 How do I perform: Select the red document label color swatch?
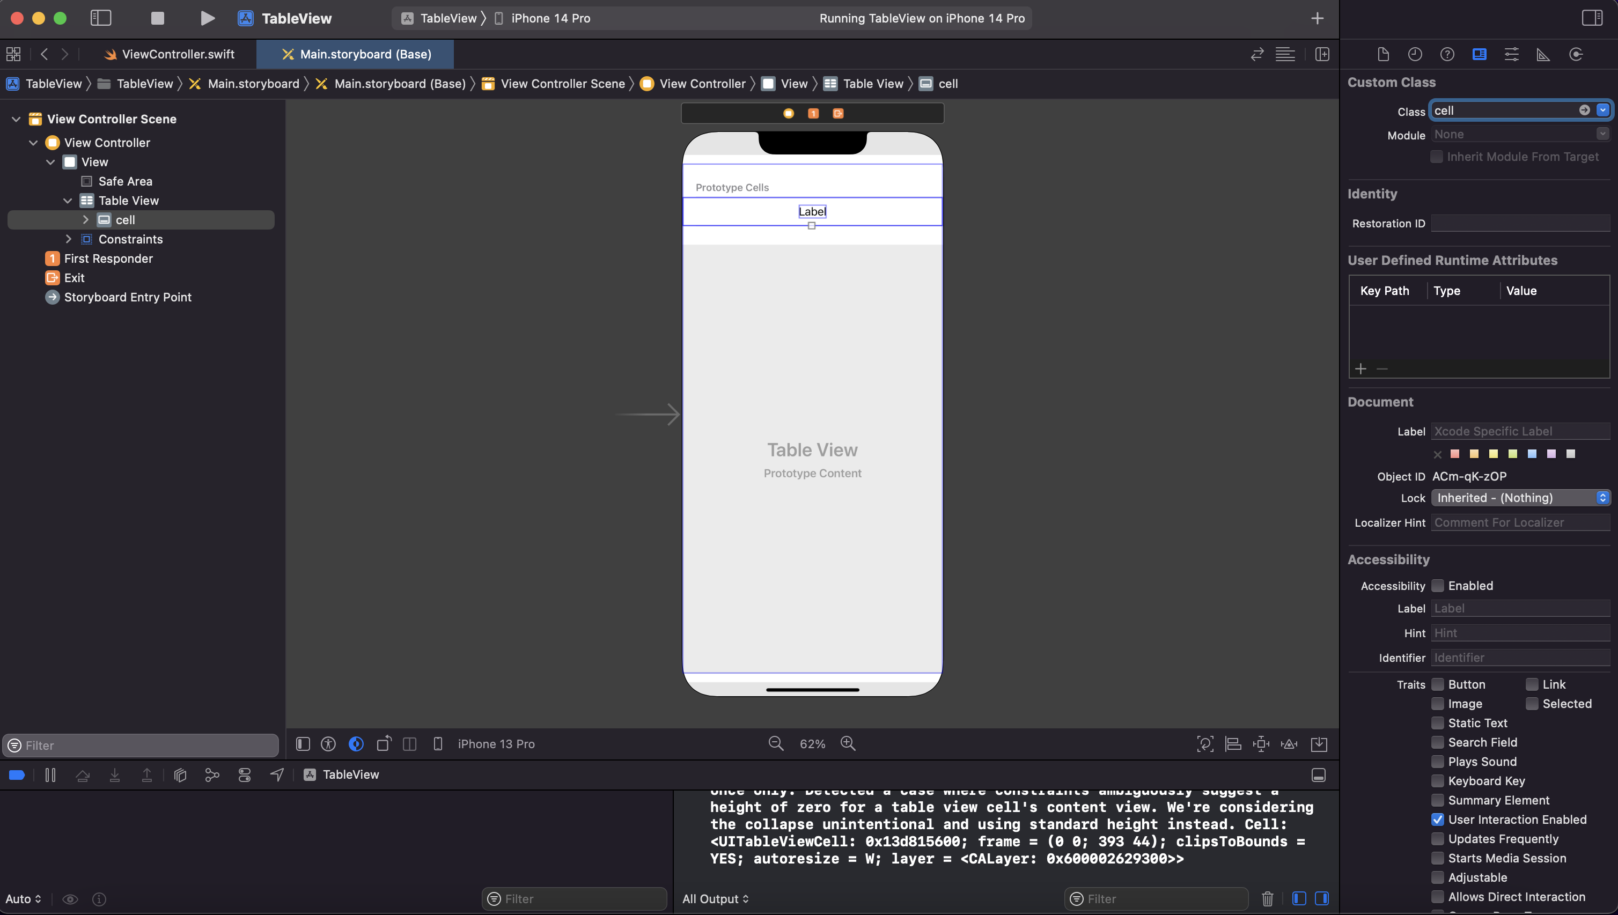click(x=1454, y=454)
